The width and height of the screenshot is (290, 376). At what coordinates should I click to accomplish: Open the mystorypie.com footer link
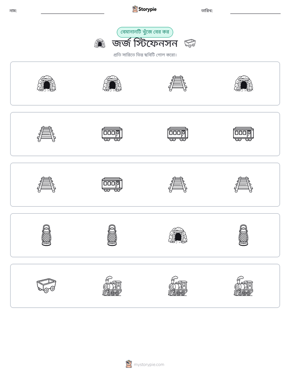coord(145,364)
